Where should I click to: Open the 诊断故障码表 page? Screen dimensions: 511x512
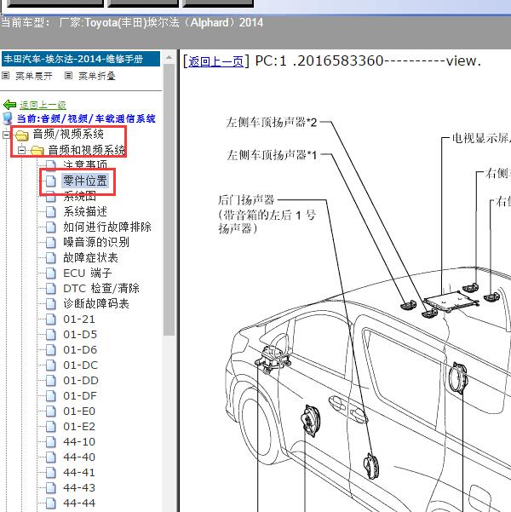(96, 303)
